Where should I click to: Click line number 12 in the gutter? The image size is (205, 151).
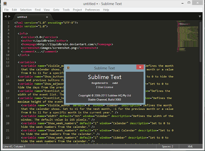8,62
